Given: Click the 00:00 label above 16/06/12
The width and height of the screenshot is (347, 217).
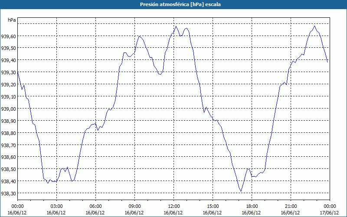Looking at the screenshot, I should (17, 207).
